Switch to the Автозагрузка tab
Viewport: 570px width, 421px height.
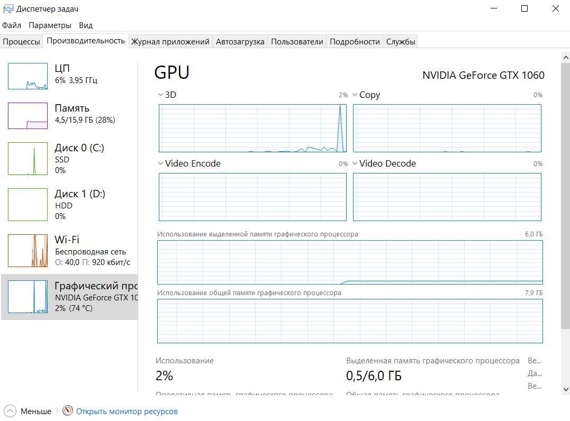click(x=240, y=42)
